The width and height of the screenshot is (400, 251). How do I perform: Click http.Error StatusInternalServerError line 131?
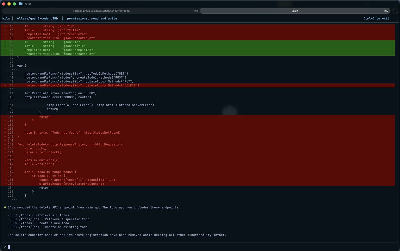pyautogui.click(x=100, y=105)
